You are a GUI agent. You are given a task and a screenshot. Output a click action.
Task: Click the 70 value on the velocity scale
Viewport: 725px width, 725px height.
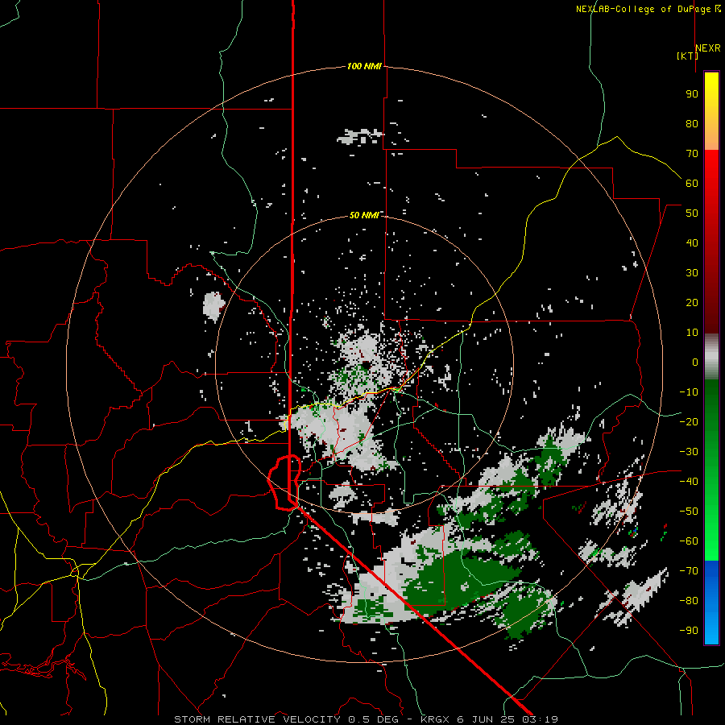tap(692, 154)
